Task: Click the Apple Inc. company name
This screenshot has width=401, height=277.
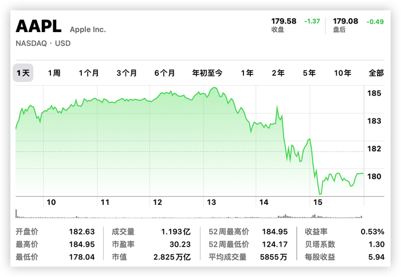Action: pos(88,29)
